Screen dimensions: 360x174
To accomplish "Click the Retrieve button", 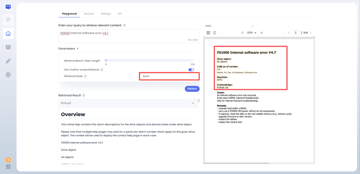I will [192, 89].
